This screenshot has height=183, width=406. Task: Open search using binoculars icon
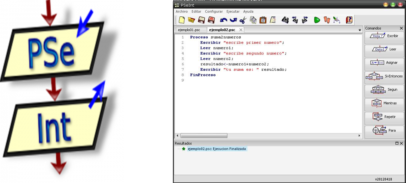coord(286,20)
